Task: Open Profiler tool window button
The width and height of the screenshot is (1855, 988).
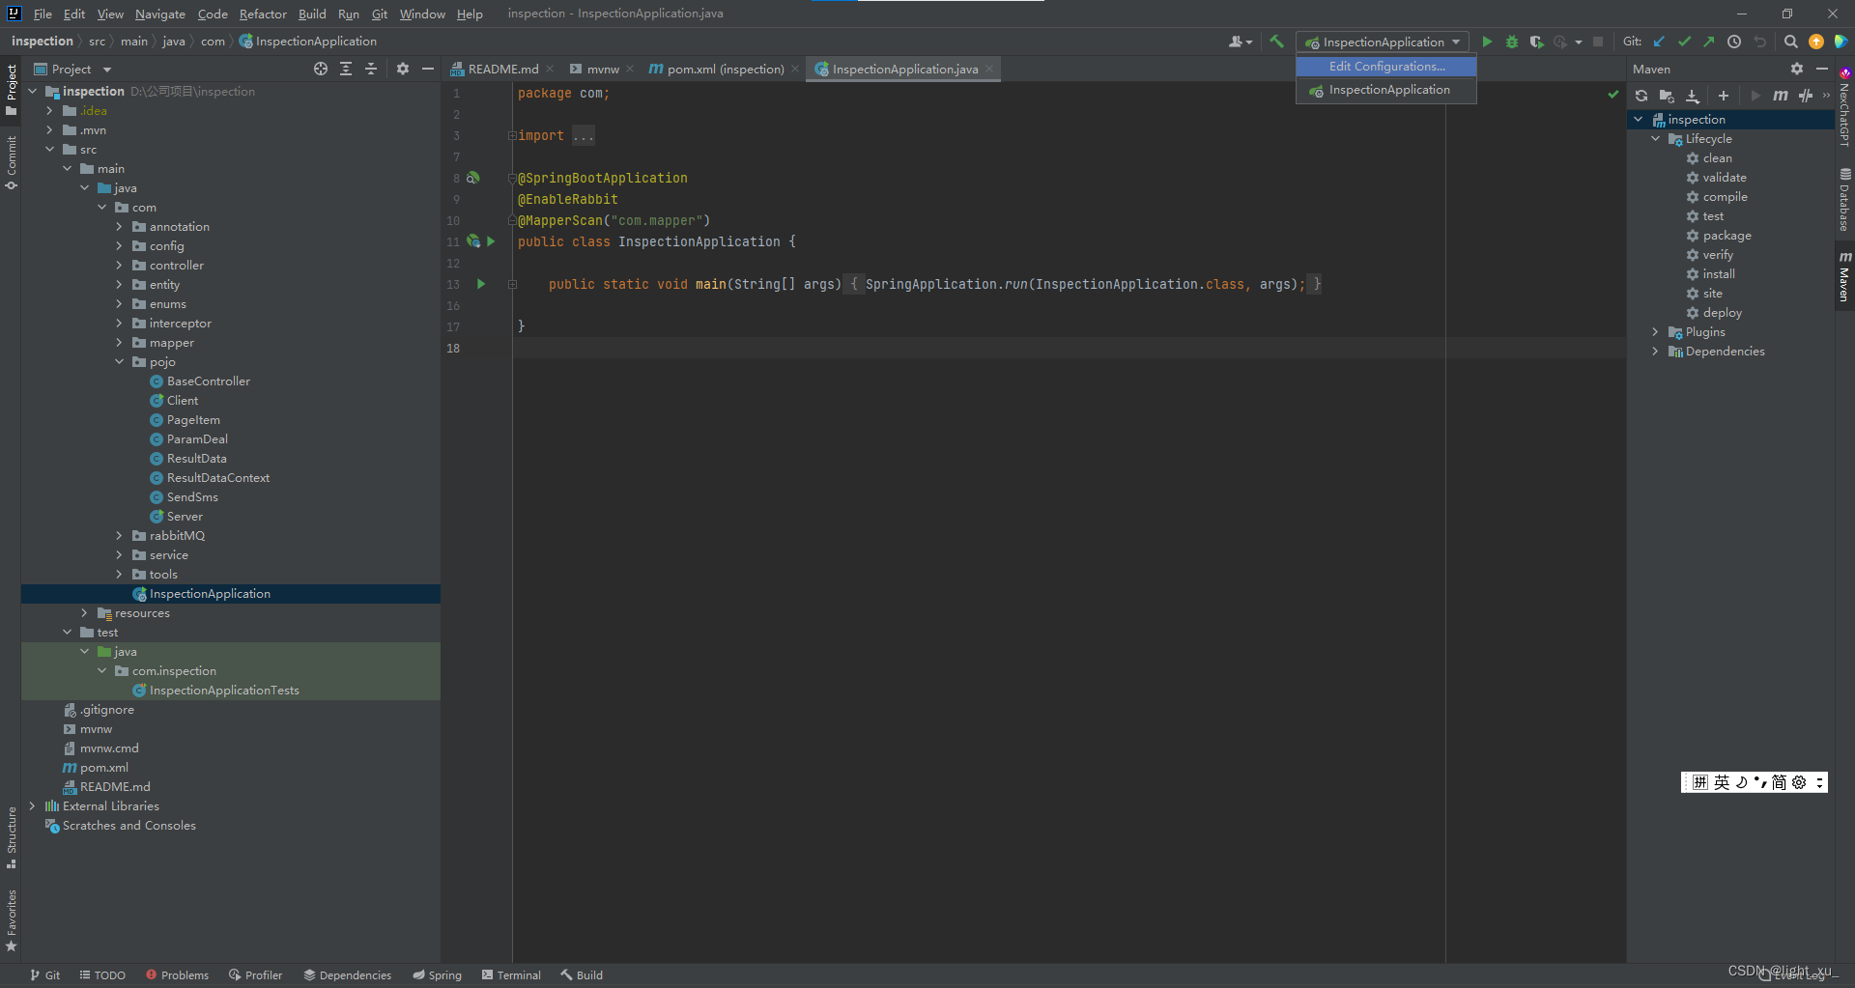Action: coord(255,975)
